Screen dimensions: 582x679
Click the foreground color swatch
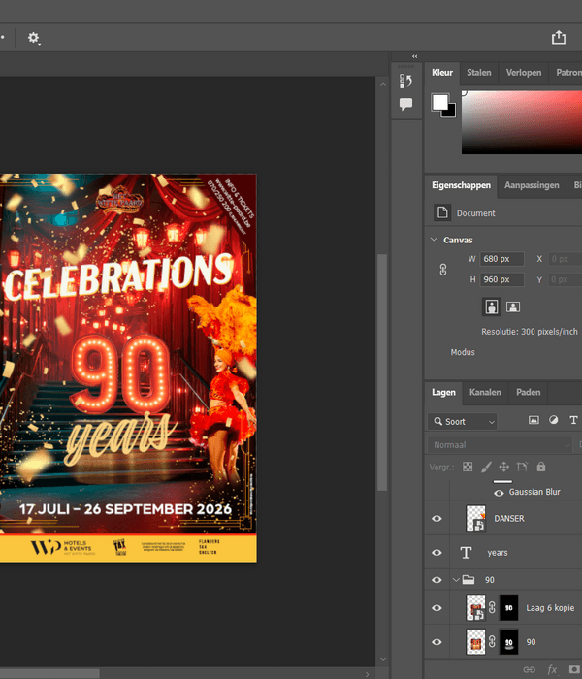pyautogui.click(x=440, y=103)
